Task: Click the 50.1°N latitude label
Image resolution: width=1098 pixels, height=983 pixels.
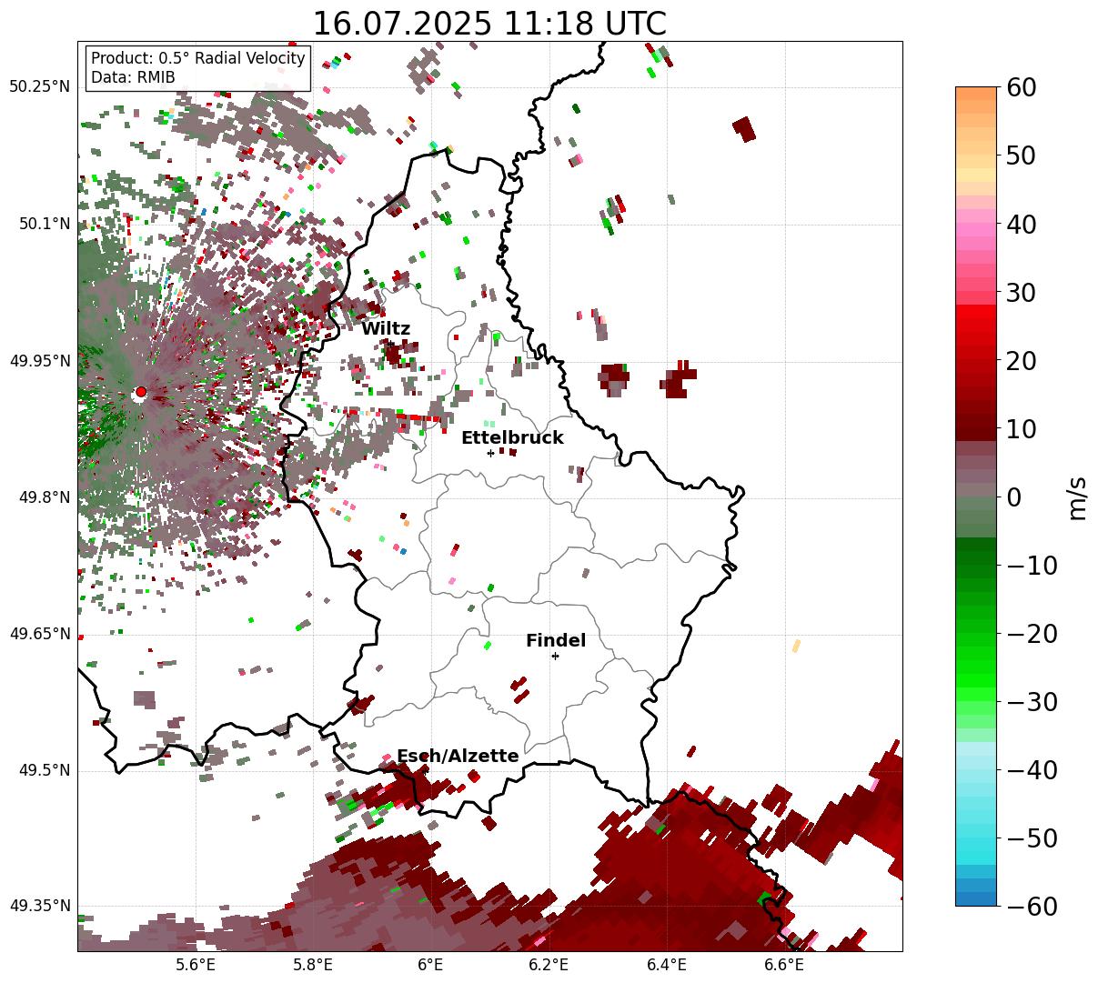Action: coord(44,224)
